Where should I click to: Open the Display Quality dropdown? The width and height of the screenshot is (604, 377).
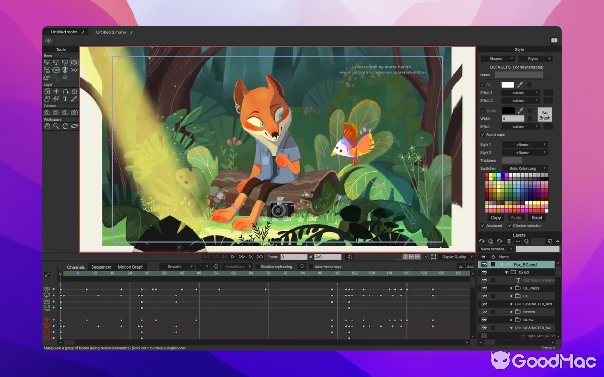pyautogui.click(x=457, y=257)
